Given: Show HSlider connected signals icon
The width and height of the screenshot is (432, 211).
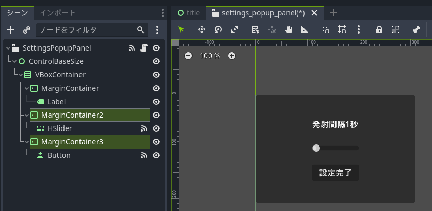Looking at the screenshot, I should [x=144, y=128].
